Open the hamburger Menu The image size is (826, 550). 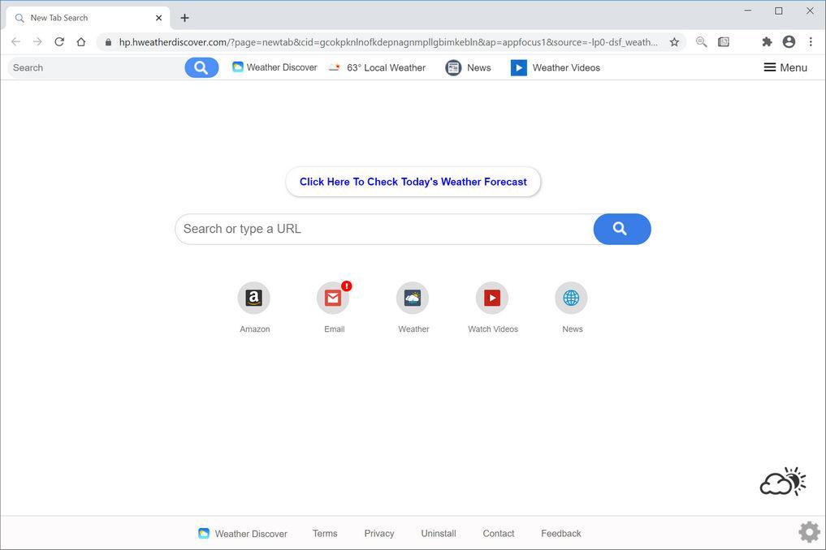785,67
